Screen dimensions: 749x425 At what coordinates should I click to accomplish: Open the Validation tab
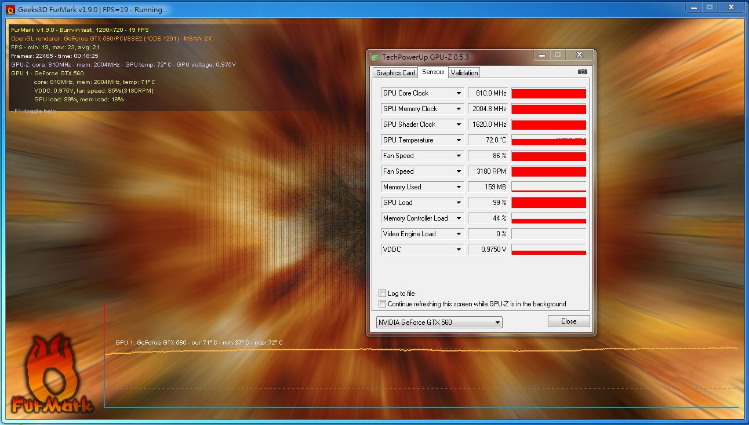coord(464,73)
